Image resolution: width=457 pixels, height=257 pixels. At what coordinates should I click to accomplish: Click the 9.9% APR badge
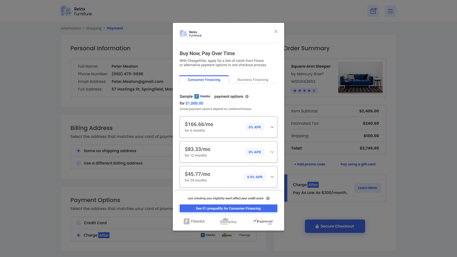[255, 177]
